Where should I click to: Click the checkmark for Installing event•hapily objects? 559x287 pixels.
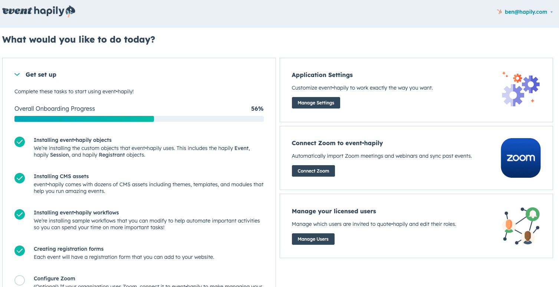pyautogui.click(x=20, y=142)
